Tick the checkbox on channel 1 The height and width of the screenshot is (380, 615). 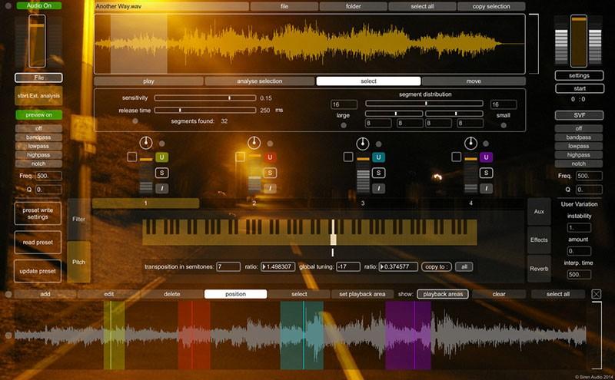point(132,157)
